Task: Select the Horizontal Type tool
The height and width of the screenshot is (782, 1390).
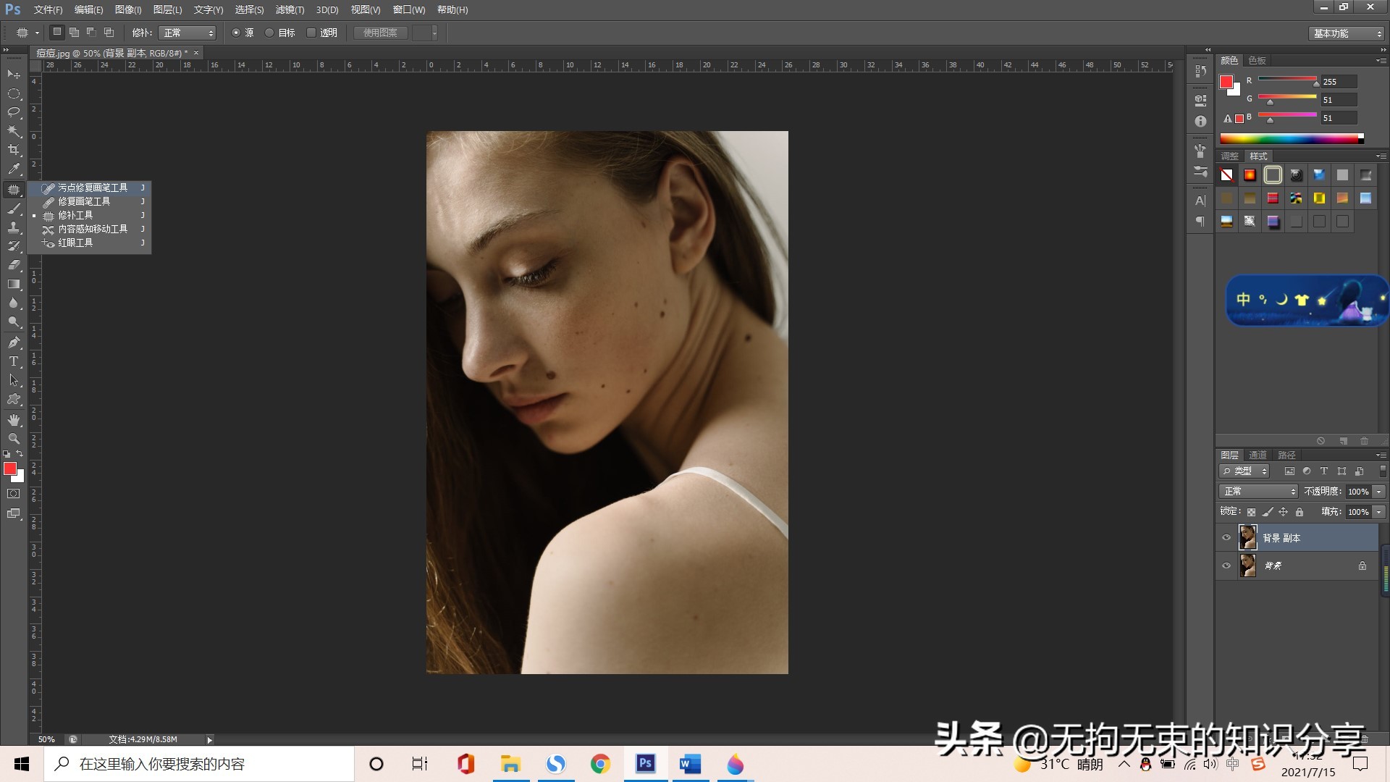Action: (x=14, y=361)
